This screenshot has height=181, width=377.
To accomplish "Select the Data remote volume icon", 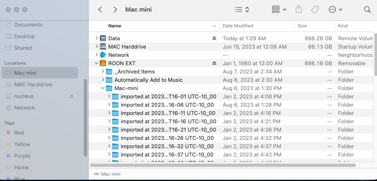I will pos(103,38).
